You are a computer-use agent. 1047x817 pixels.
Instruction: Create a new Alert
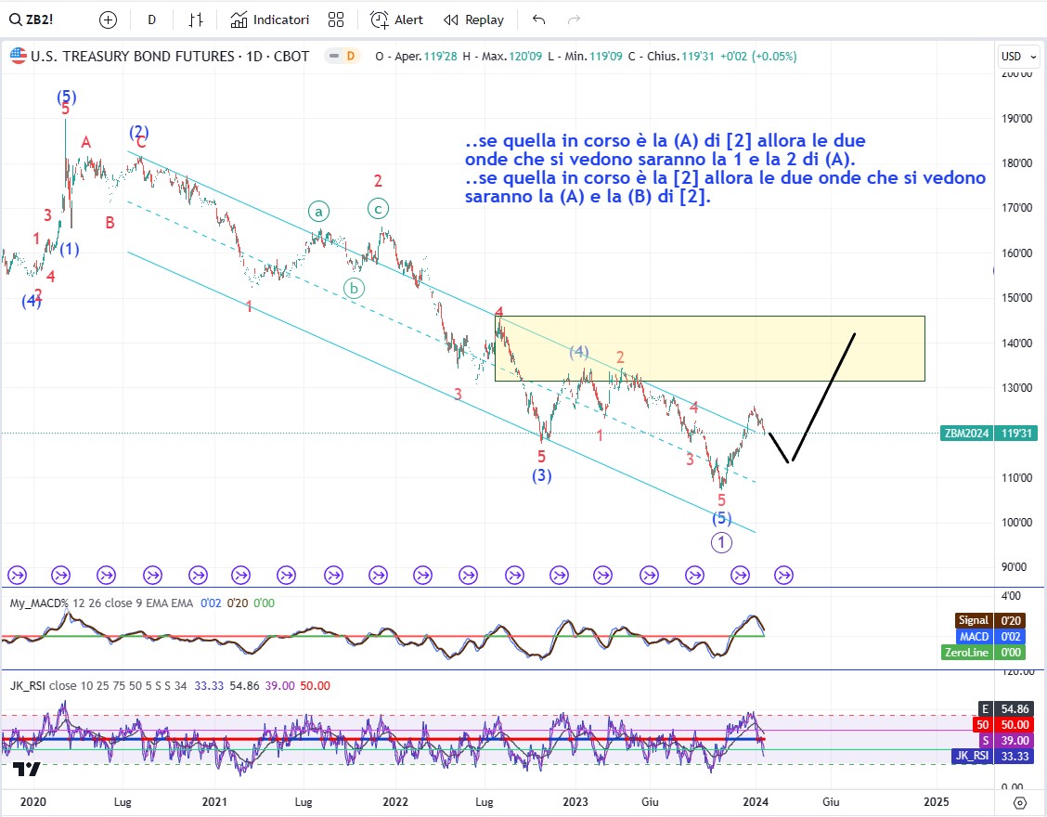pyautogui.click(x=396, y=20)
